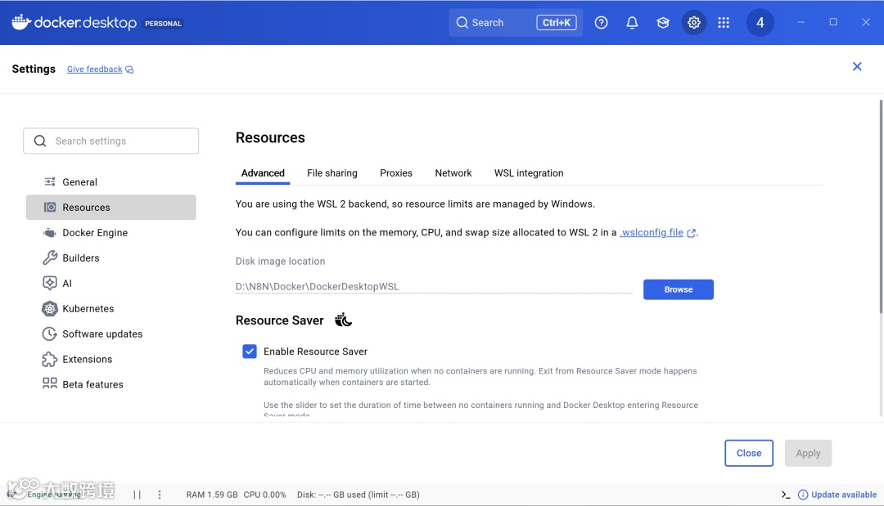Select Software updates section

[111, 334]
